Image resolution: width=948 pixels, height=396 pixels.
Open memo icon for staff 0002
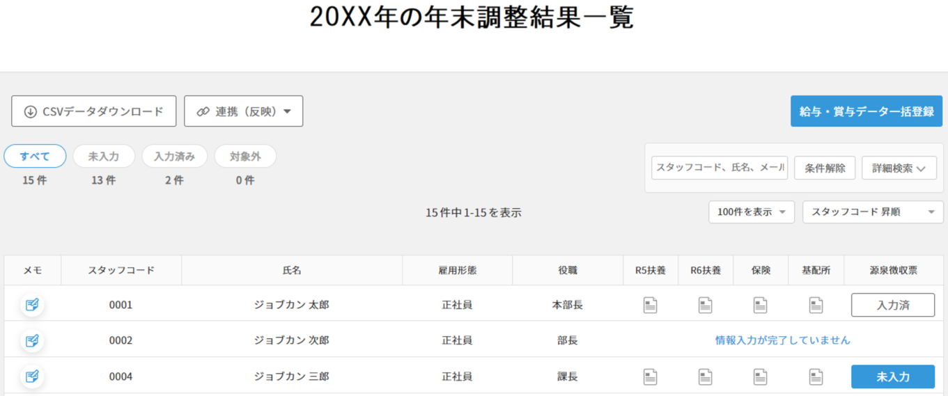[x=32, y=340]
